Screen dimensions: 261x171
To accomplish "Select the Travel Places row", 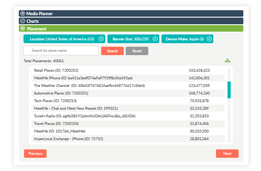I will pyautogui.click(x=128, y=123).
